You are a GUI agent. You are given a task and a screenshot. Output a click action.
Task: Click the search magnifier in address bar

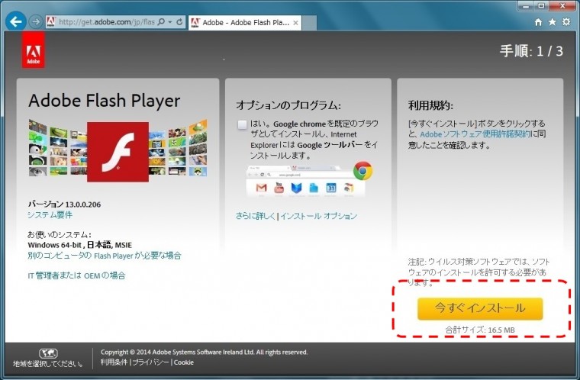point(161,22)
